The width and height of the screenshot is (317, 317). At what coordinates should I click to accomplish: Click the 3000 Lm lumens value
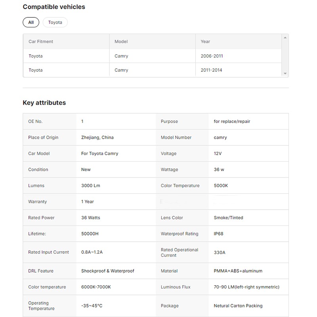pos(91,185)
